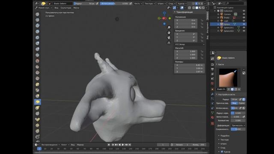Click the brush fake user shield button
The image size is (274, 154).
click(232, 89)
